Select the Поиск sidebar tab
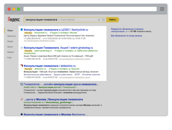Viewport: 172px width, 130px height. (10, 30)
